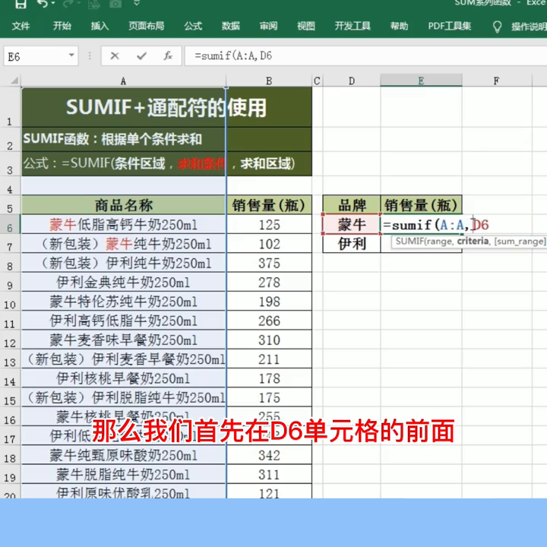Viewport: 547px width, 547px height.
Task: Click the cell with value 311
Action: pos(269,474)
